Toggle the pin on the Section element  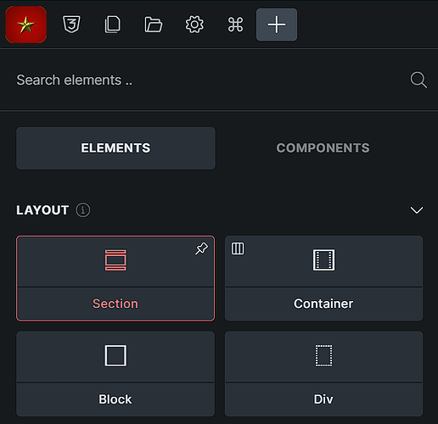pyautogui.click(x=201, y=248)
